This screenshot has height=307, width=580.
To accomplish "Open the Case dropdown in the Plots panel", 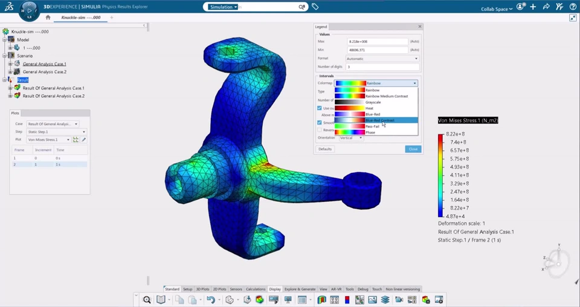I will [x=52, y=124].
